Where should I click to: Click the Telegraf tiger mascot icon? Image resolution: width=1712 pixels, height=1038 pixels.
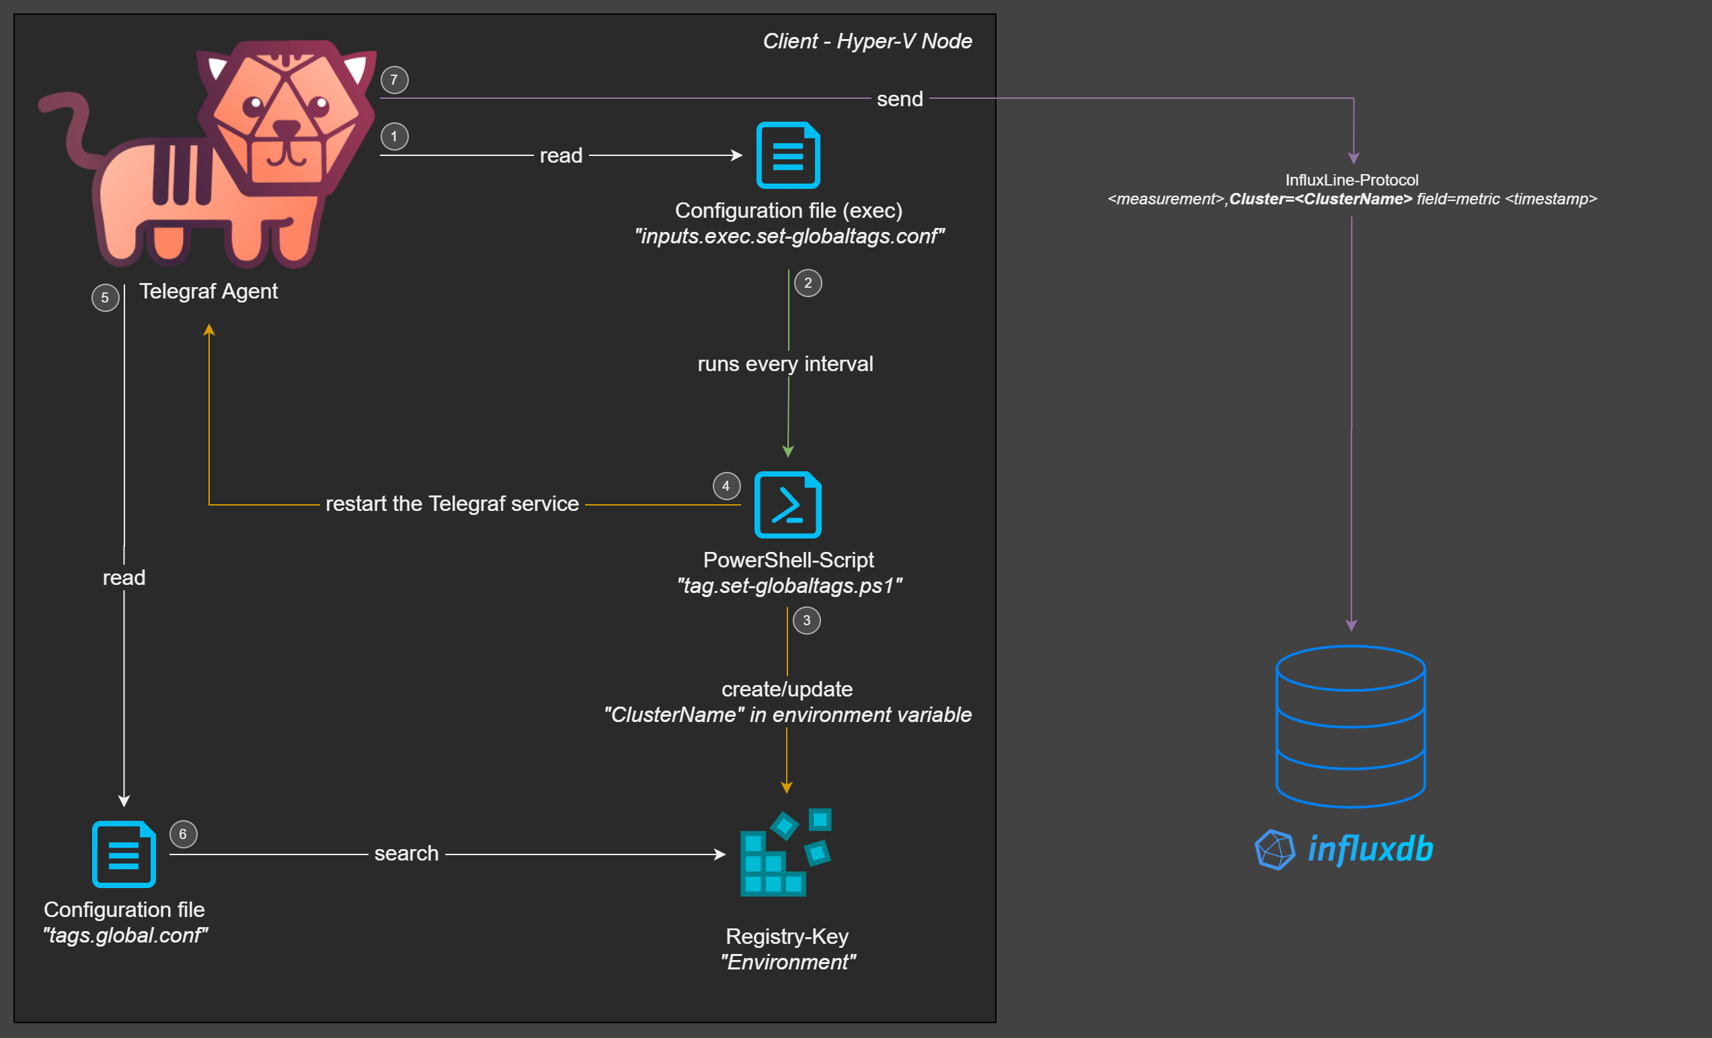(x=207, y=154)
